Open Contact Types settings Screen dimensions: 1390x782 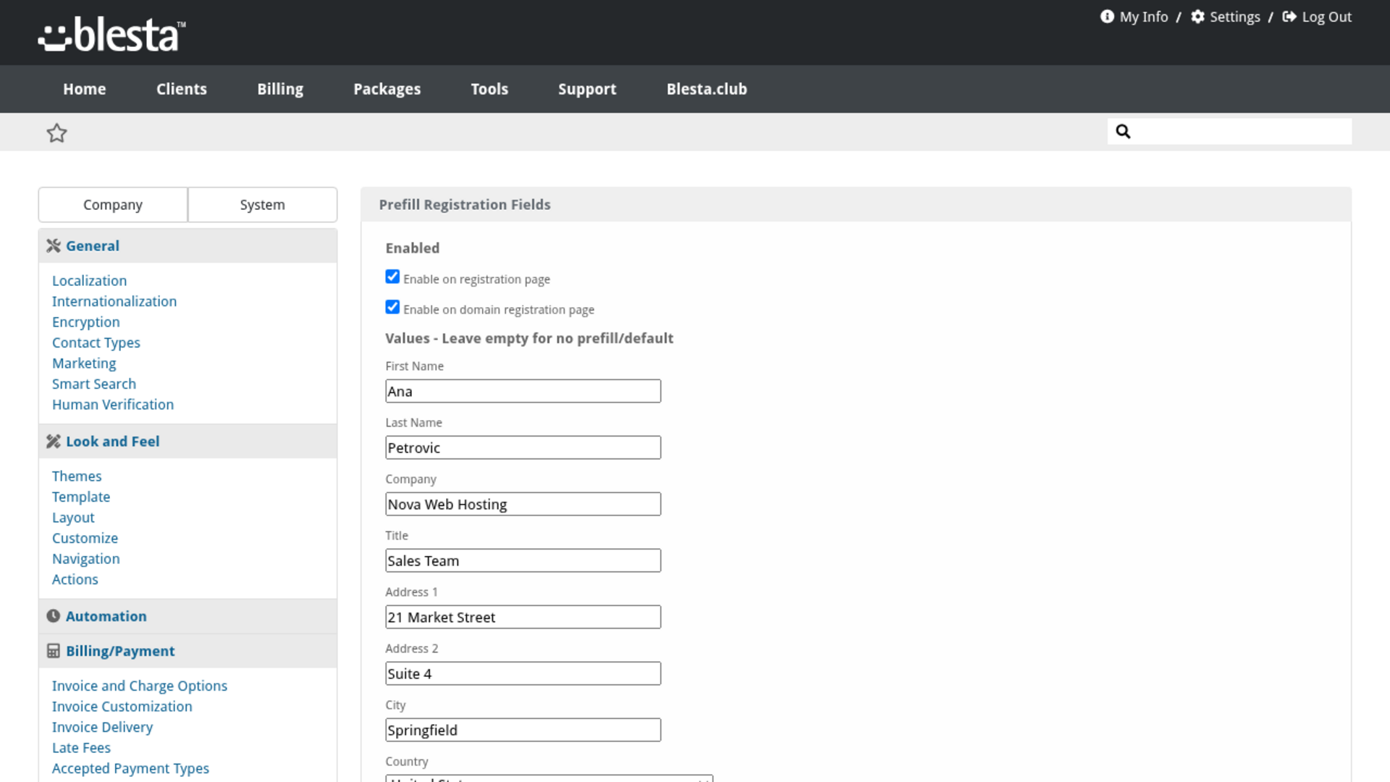click(96, 342)
